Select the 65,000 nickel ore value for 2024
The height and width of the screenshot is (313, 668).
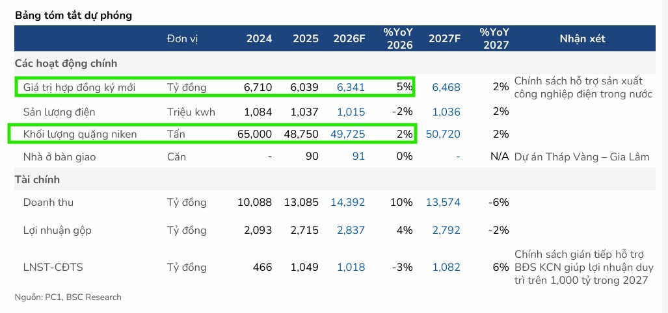[251, 134]
